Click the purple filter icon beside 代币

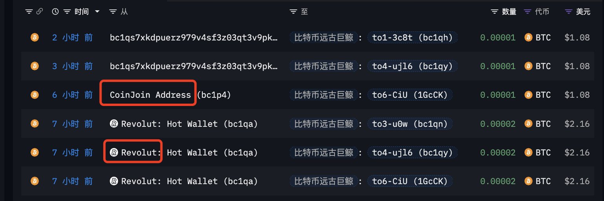click(528, 12)
